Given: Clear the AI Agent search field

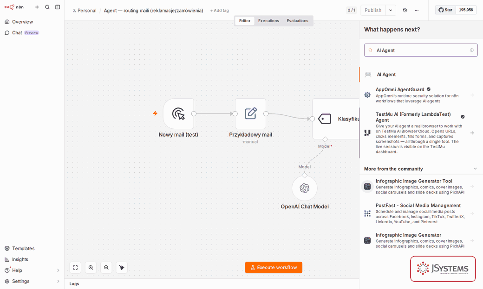Looking at the screenshot, I should (x=471, y=50).
